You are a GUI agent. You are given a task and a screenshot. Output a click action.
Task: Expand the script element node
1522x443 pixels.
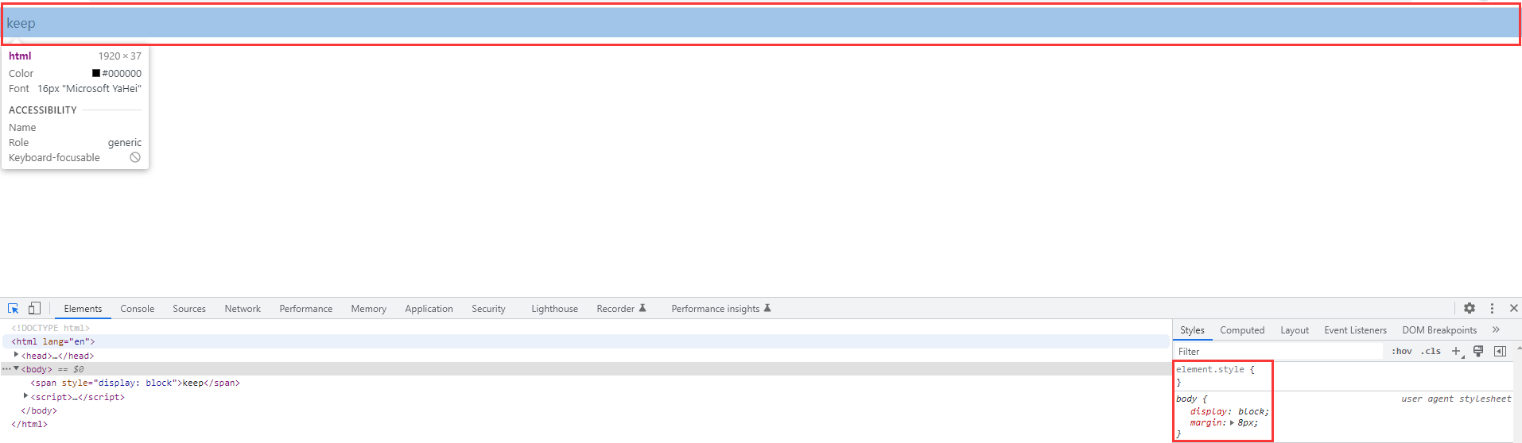pyautogui.click(x=26, y=396)
